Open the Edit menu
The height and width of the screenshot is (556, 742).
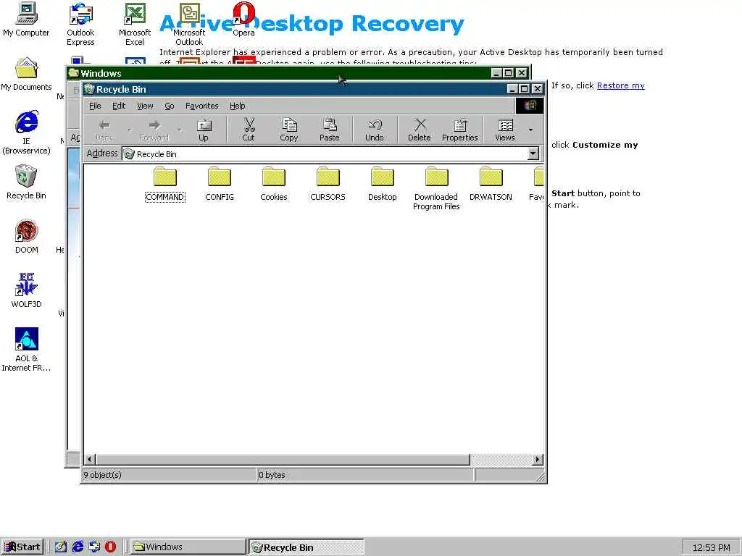coord(119,106)
